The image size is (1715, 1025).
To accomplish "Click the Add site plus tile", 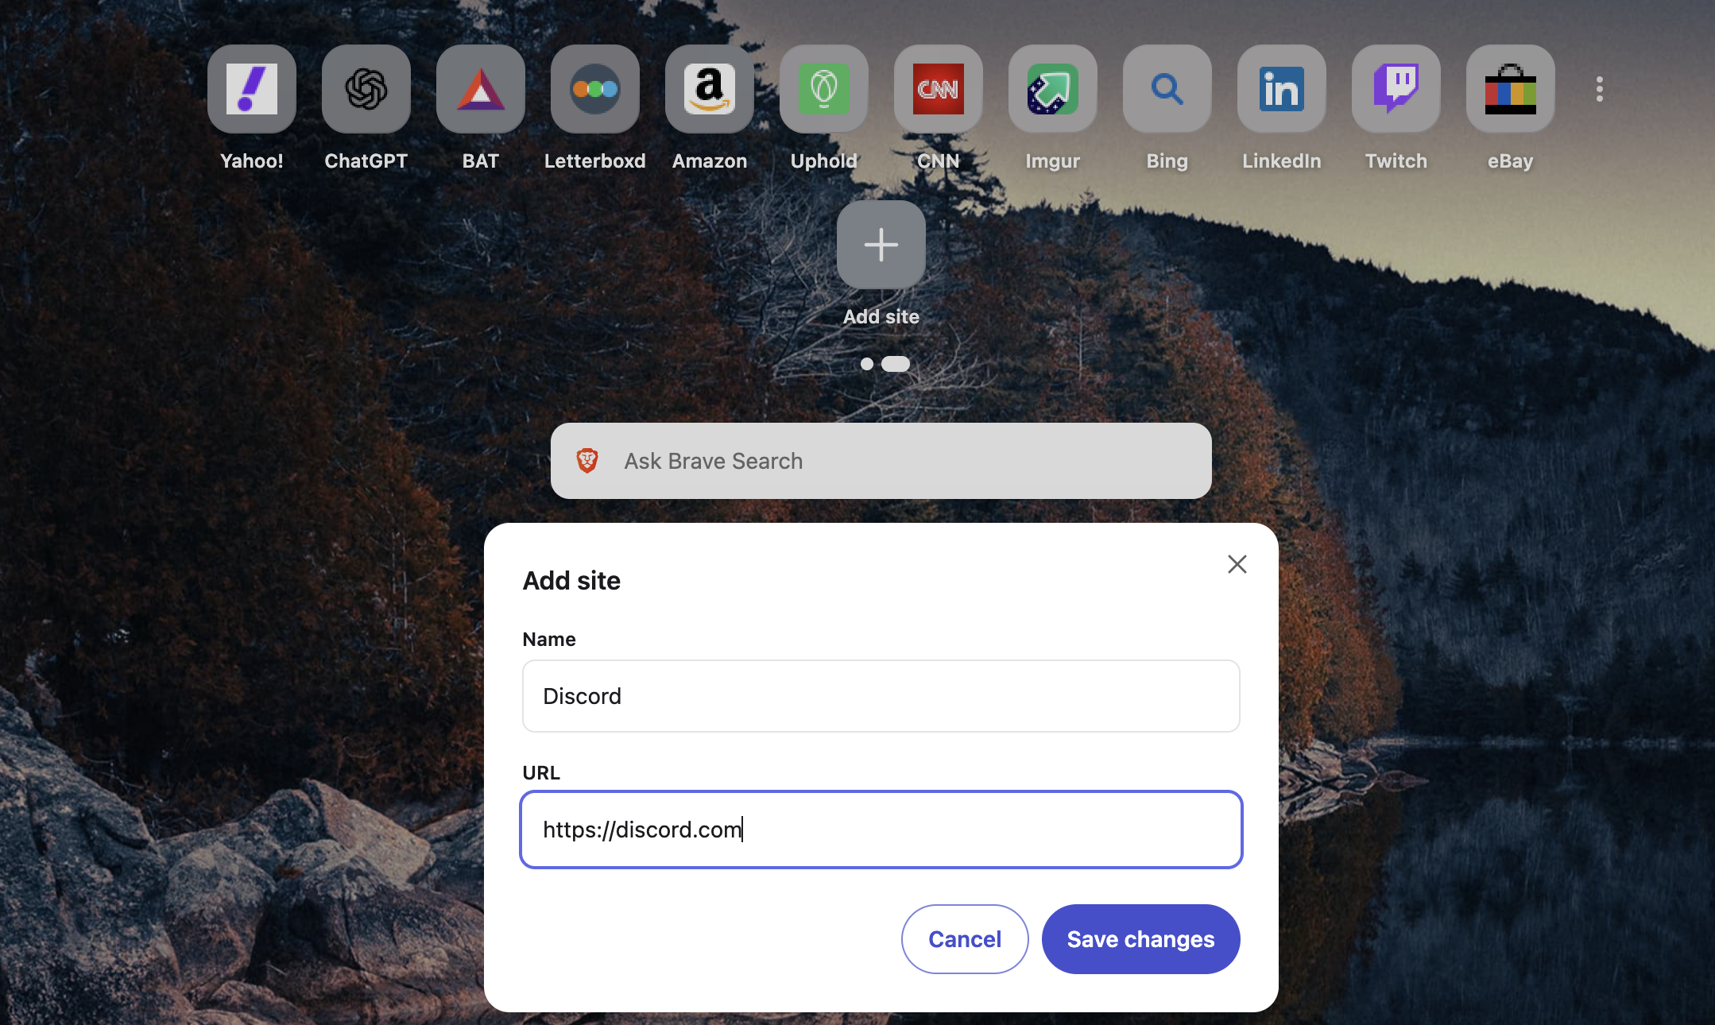I will [x=881, y=245].
